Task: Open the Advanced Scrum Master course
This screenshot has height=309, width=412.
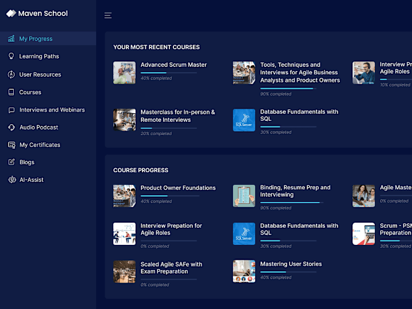Action: [x=174, y=65]
